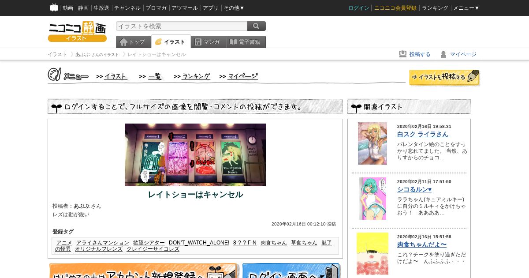Click the 肉食ちゃんだよ〜 title link
The height and width of the screenshot is (278, 529).
point(422,244)
